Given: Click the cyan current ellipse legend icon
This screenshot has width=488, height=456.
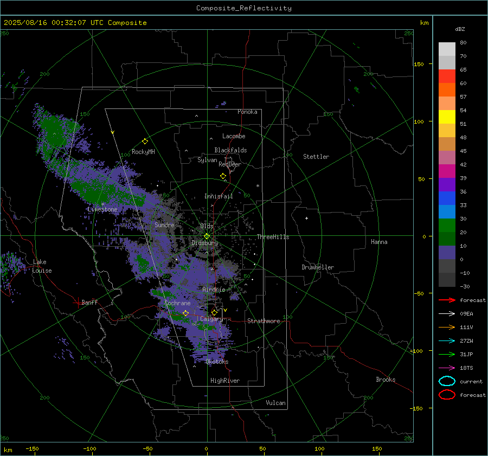Looking at the screenshot, I should 447,381.
